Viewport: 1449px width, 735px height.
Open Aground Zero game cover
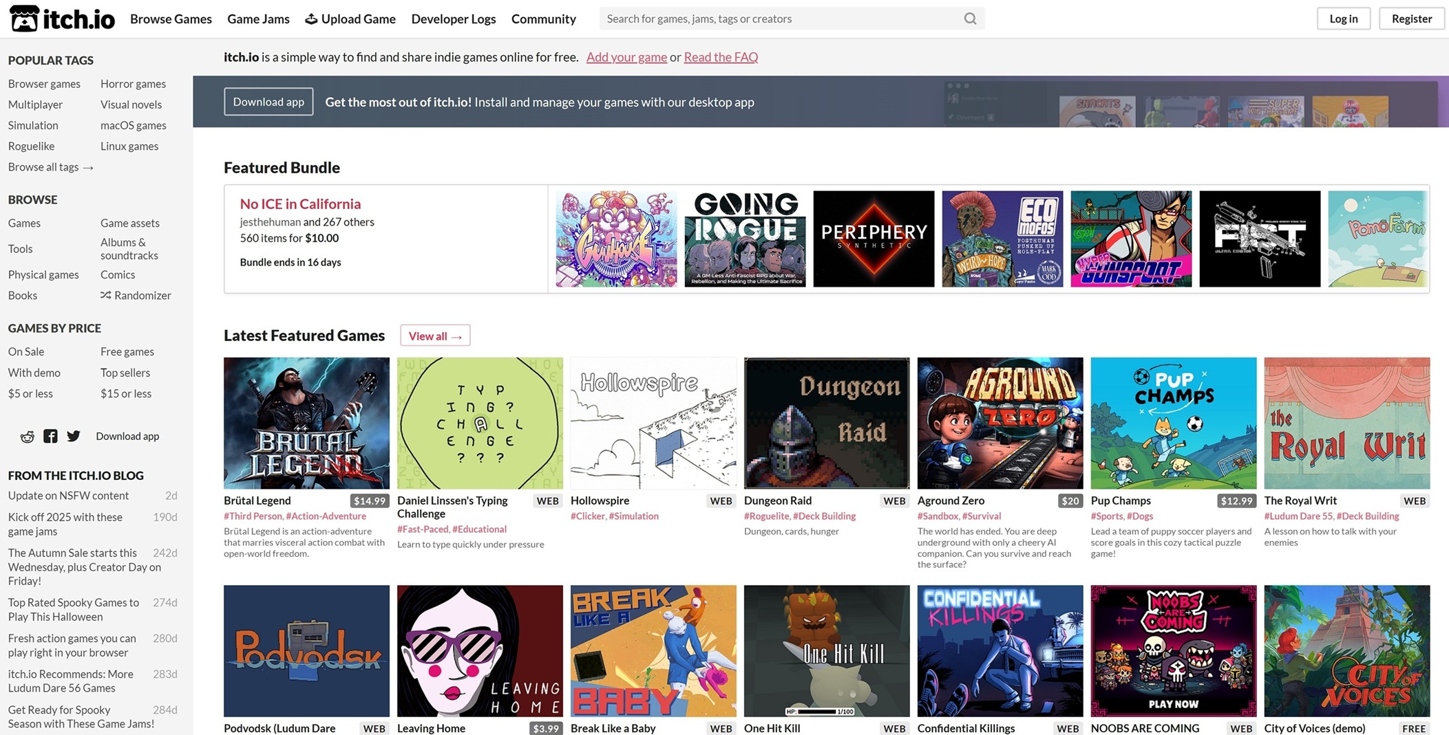[1000, 423]
